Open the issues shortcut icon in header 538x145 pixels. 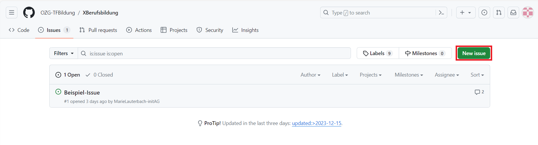(484, 12)
